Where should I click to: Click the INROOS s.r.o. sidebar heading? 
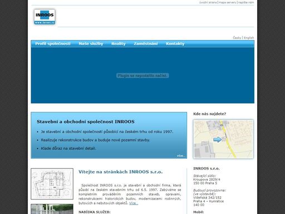click(207, 168)
